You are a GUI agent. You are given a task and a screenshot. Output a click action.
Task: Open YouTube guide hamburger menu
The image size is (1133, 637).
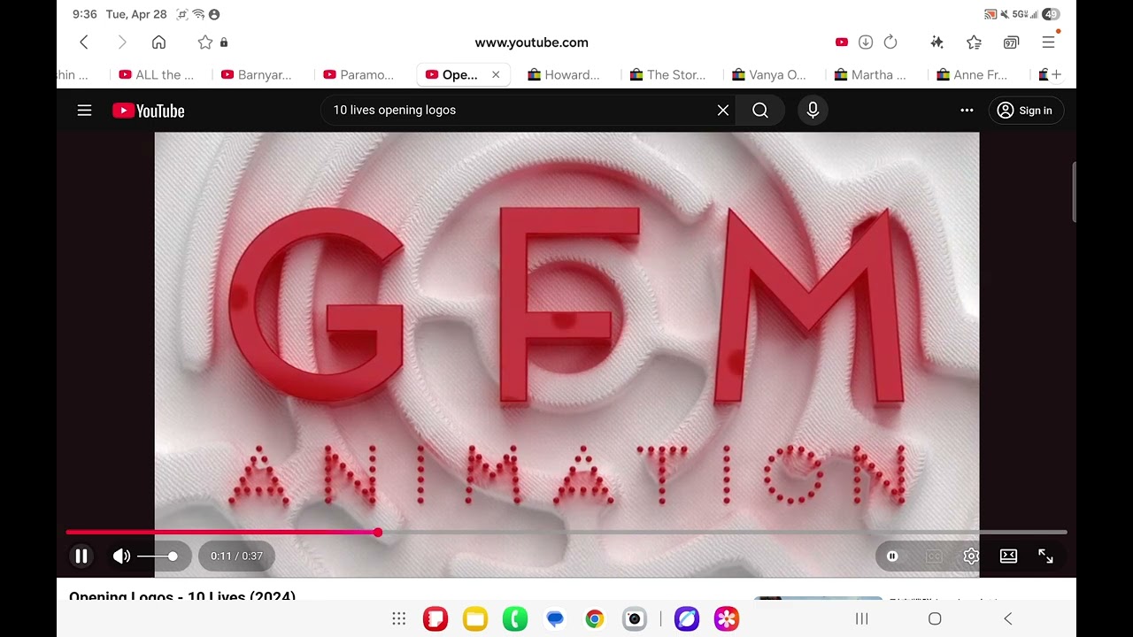click(x=84, y=111)
